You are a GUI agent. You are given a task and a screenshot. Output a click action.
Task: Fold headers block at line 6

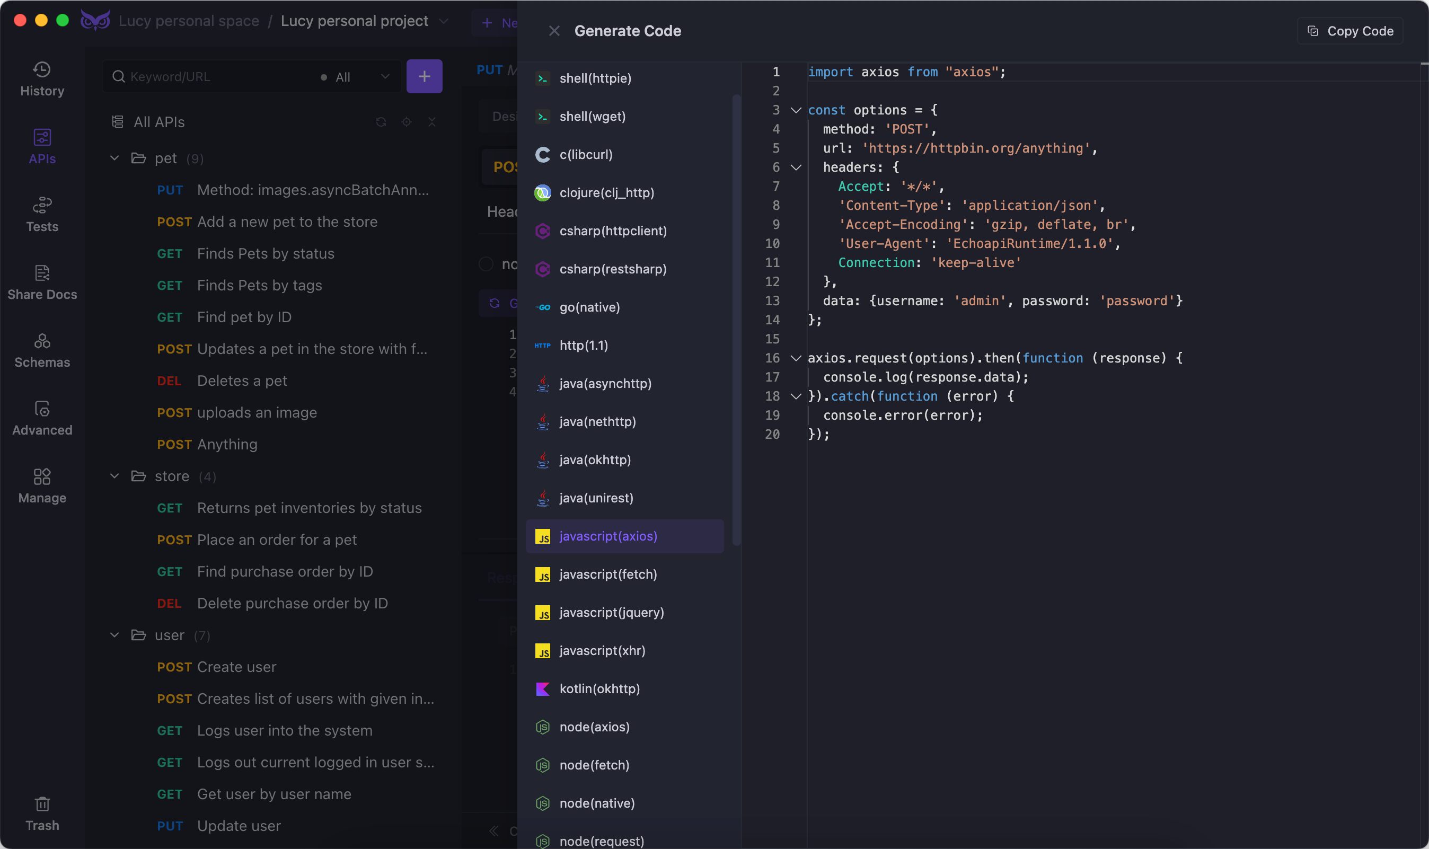coord(796,167)
